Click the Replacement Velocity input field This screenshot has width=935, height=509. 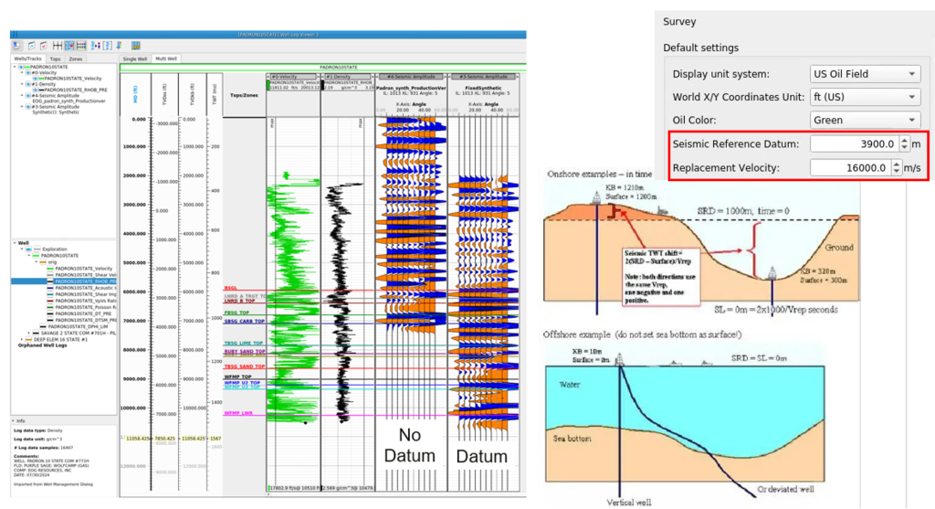click(x=853, y=167)
